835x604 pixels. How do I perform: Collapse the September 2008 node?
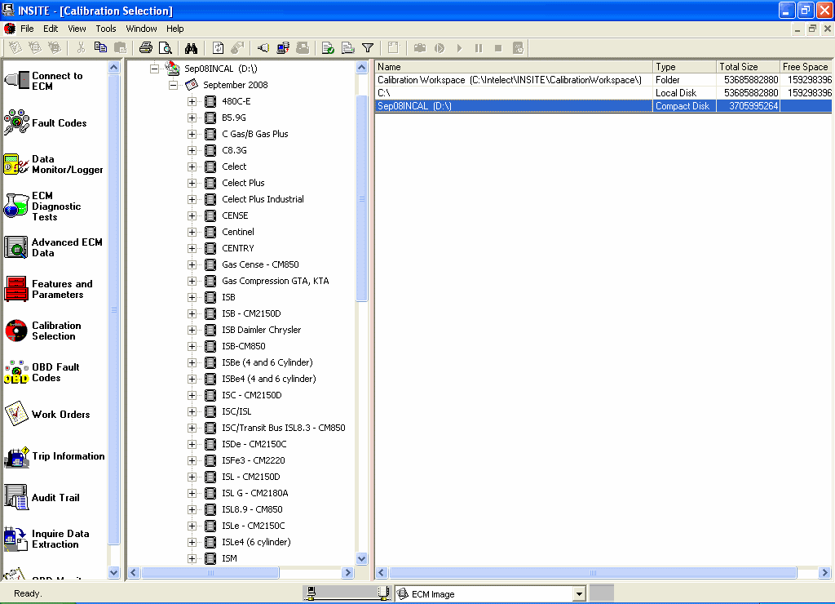(x=173, y=85)
